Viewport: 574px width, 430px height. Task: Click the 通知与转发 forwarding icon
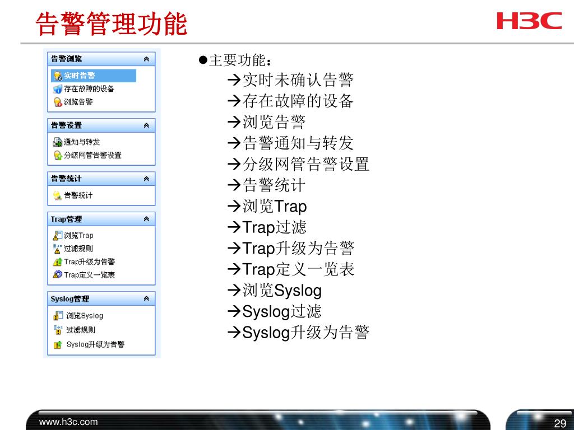(x=58, y=142)
